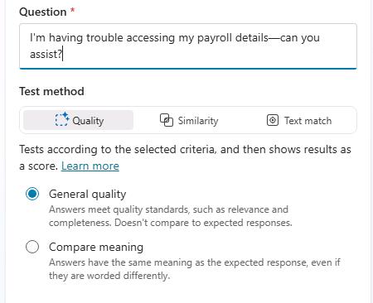Select the General quality radio button

pos(32,194)
